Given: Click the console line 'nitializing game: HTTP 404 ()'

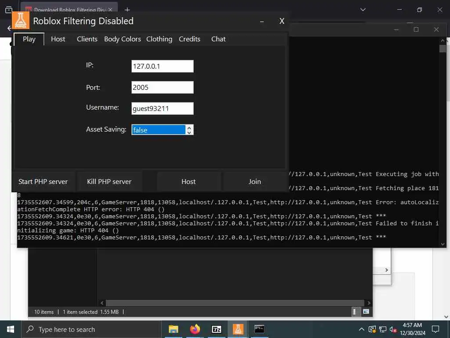Looking at the screenshot, I should [x=68, y=231].
